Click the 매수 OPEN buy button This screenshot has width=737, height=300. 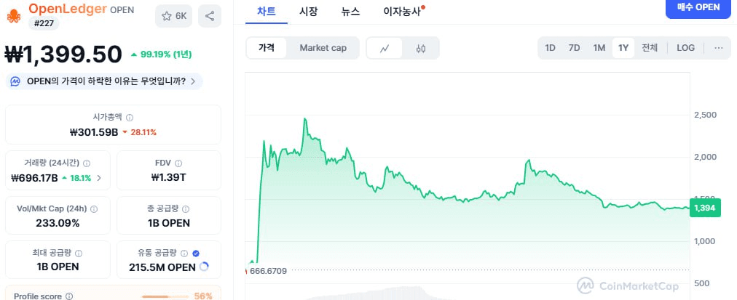click(698, 8)
